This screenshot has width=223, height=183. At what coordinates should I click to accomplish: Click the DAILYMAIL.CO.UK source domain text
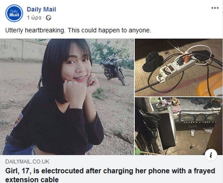pyautogui.click(x=27, y=161)
